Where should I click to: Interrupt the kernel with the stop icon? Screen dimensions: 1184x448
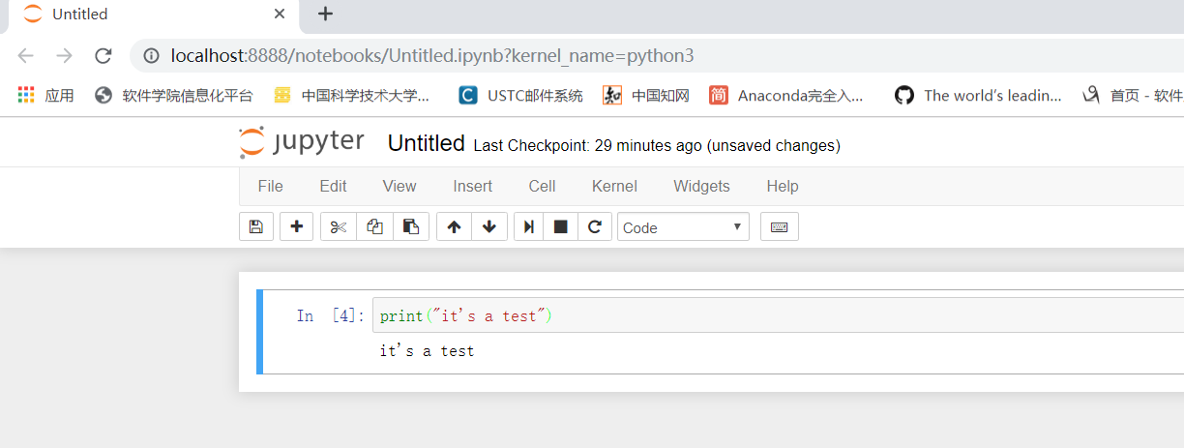coord(560,226)
